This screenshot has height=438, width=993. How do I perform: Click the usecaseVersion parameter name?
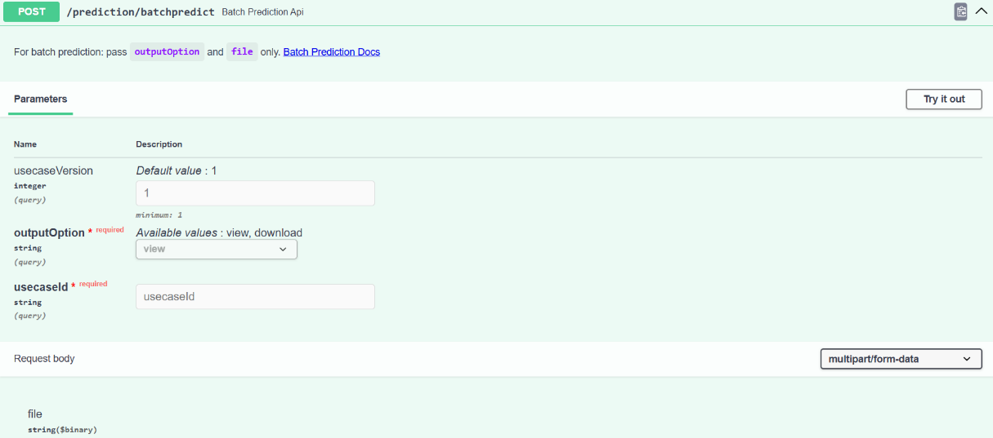pyautogui.click(x=54, y=170)
